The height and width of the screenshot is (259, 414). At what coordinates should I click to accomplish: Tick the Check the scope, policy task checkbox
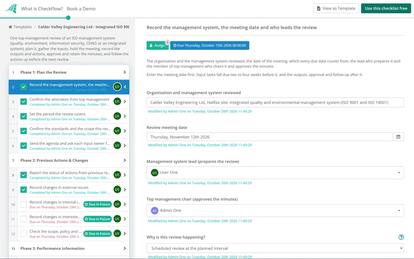click(x=24, y=234)
